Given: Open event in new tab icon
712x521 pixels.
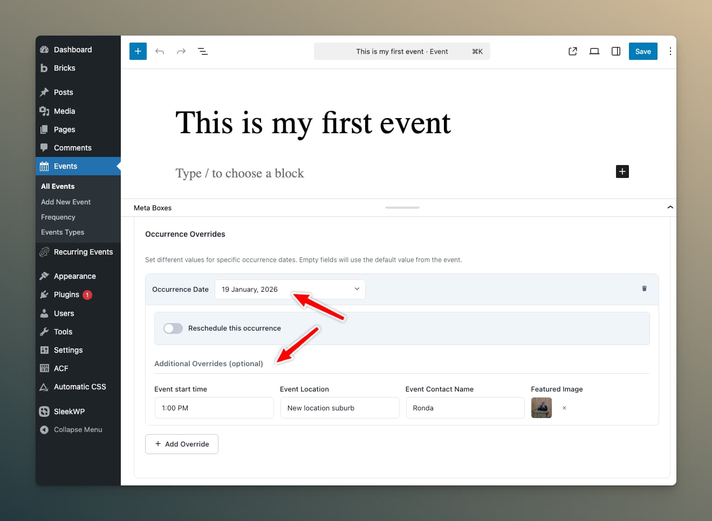Looking at the screenshot, I should tap(573, 51).
